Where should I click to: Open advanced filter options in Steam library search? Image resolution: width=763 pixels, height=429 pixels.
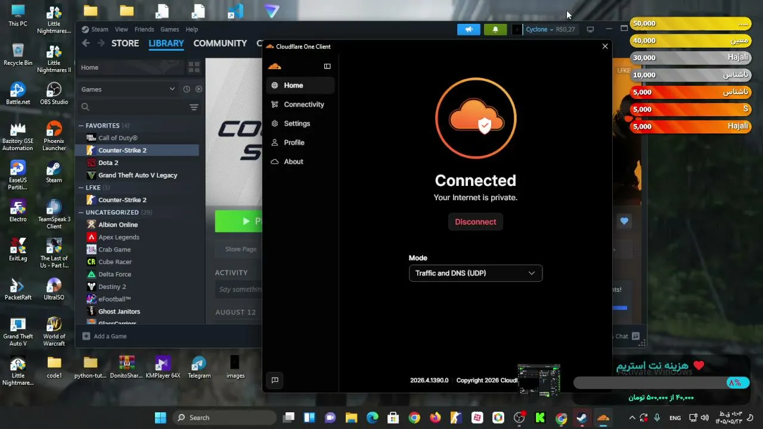194,107
